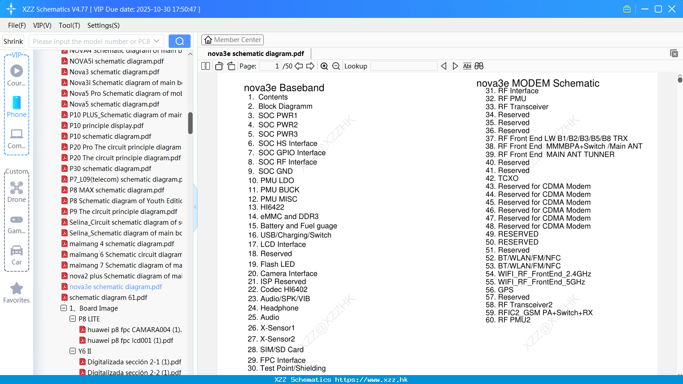Open Member Center
The image size is (683, 384).
pos(232,40)
